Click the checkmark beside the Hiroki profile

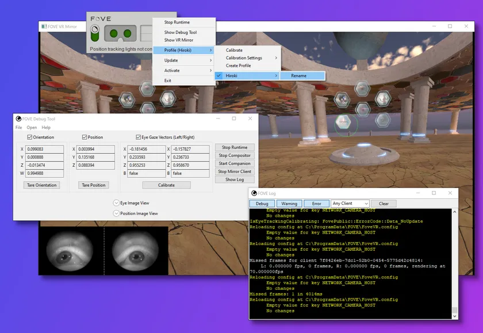coord(218,75)
